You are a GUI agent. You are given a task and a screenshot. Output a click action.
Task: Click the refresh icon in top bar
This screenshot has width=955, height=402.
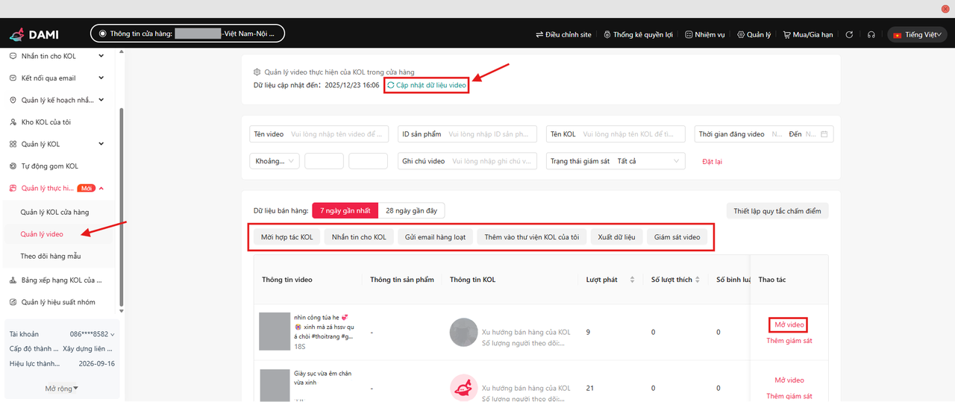click(x=849, y=34)
